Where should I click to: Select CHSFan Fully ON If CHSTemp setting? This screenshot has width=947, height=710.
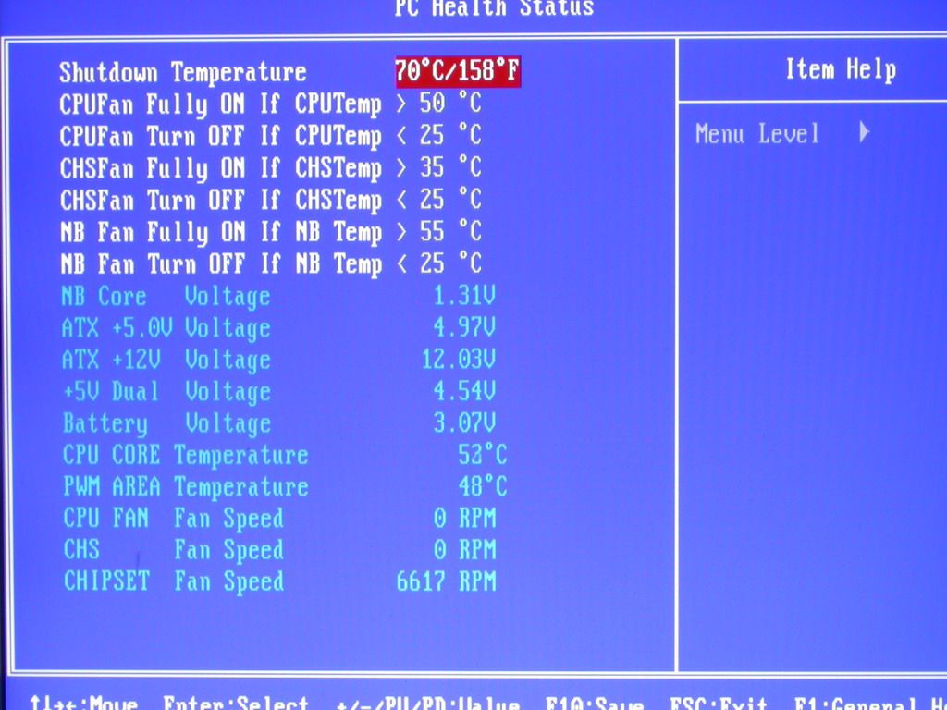[220, 168]
